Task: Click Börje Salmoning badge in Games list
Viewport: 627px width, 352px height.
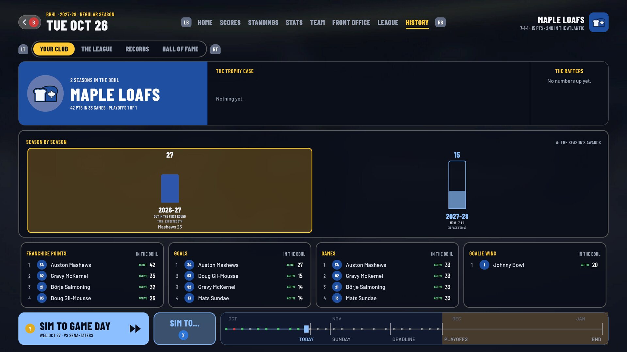Action: 337,287
